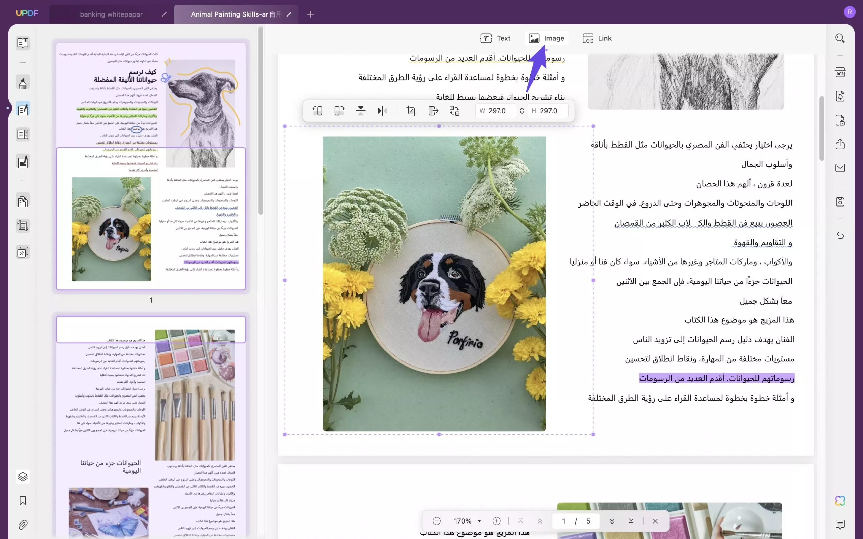Viewport: 863px width, 539px height.
Task: Expand the 170% zoom level dropdown
Action: pyautogui.click(x=479, y=521)
